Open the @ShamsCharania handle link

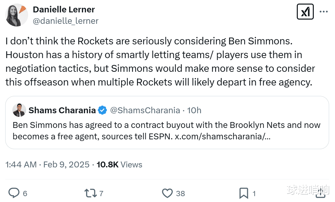point(145,110)
